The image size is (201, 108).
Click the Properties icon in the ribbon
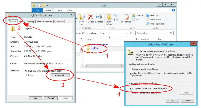pyautogui.click(x=126, y=17)
